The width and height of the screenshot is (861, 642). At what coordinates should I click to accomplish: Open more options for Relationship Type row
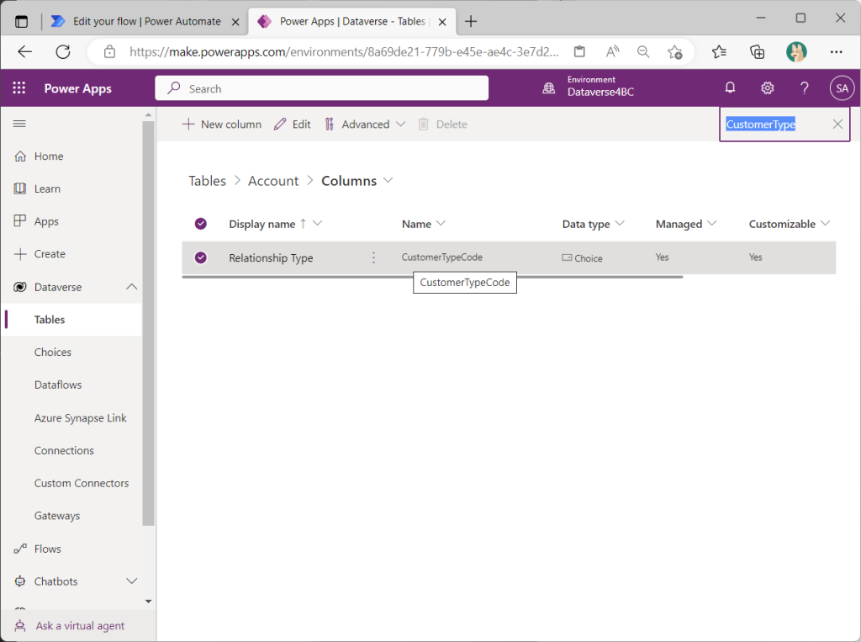[x=373, y=257]
